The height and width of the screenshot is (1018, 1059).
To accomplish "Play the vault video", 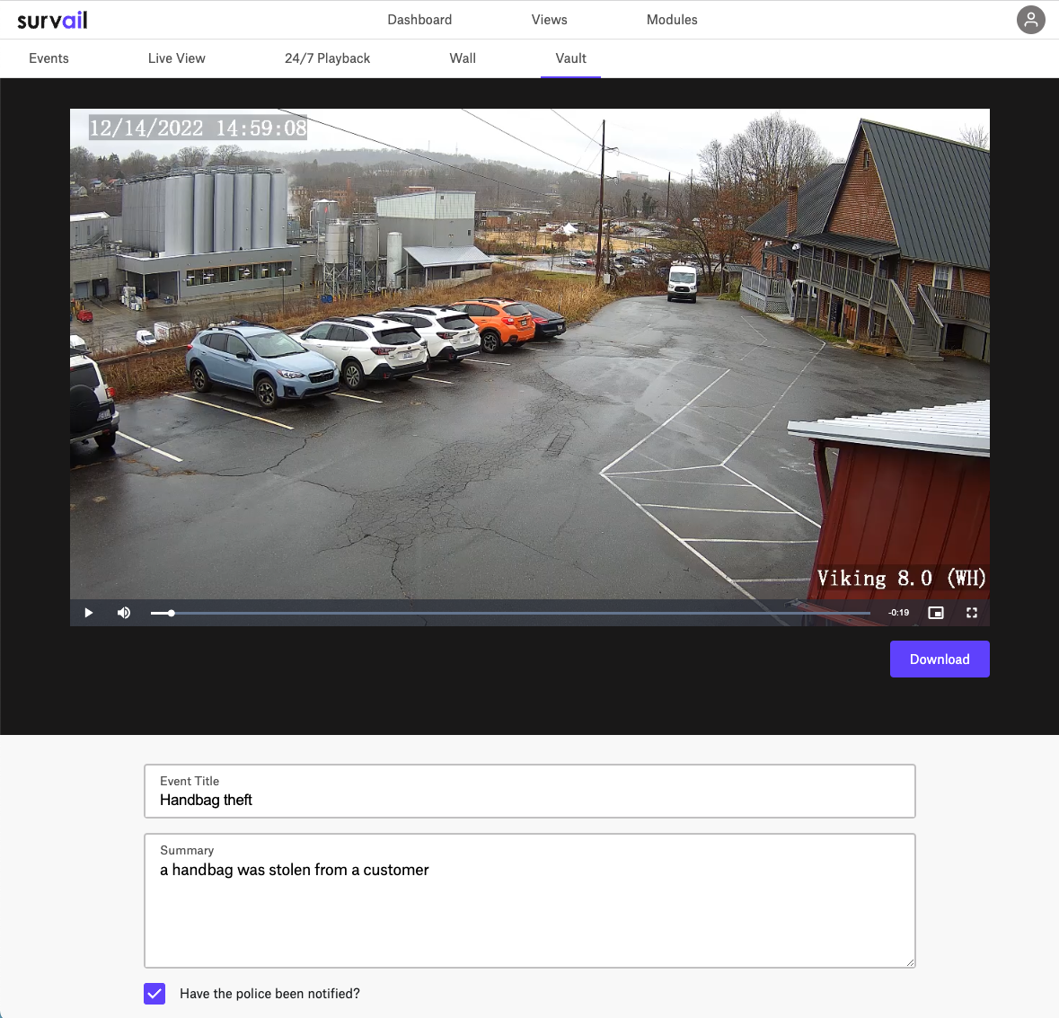I will coord(89,613).
